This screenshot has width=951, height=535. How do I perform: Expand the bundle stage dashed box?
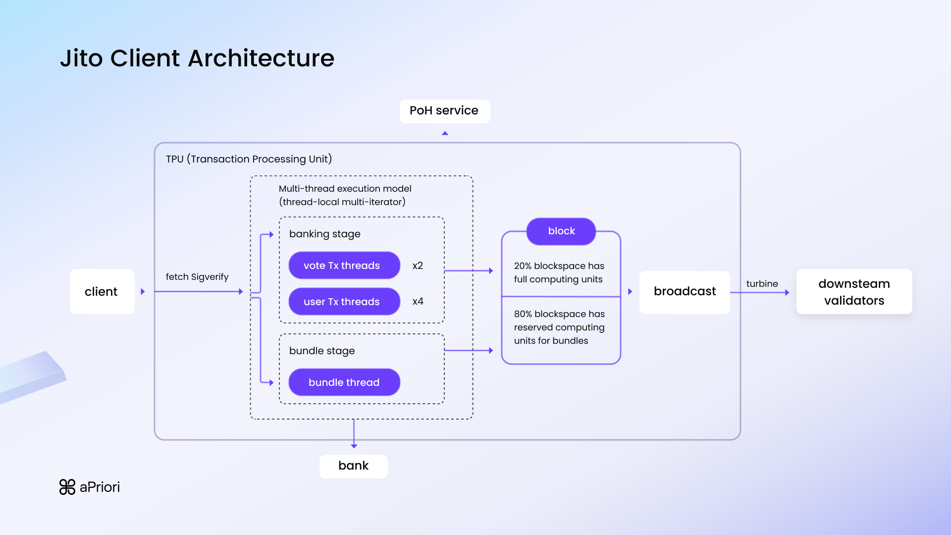(322, 351)
